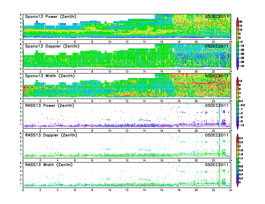The width and height of the screenshot is (265, 204).
Task: Select the "Spano13 Doppler (Zenith)" title text
Action: tap(52, 46)
